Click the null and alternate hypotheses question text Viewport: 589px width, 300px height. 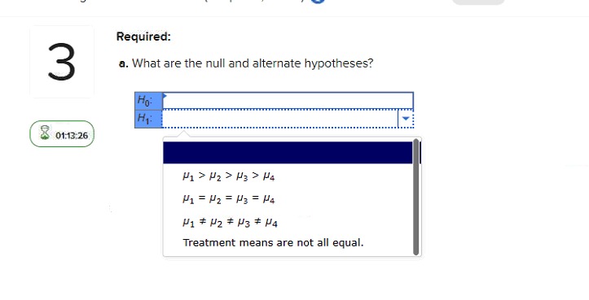(x=246, y=63)
